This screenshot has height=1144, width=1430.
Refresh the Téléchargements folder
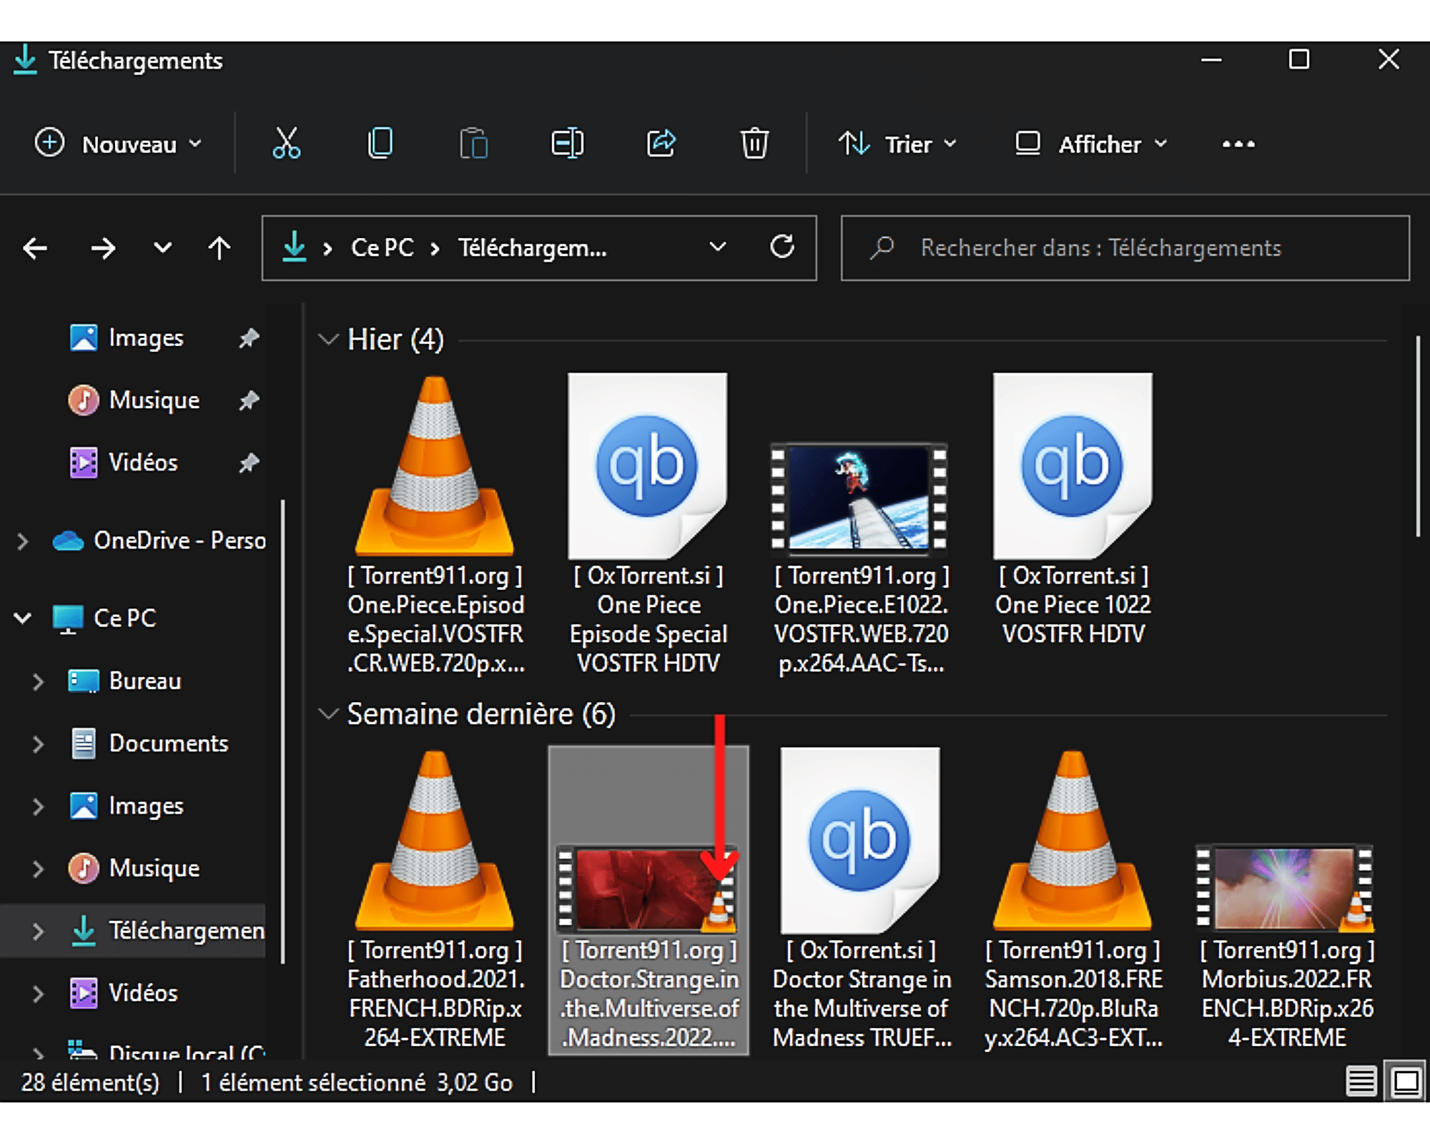pos(782,247)
